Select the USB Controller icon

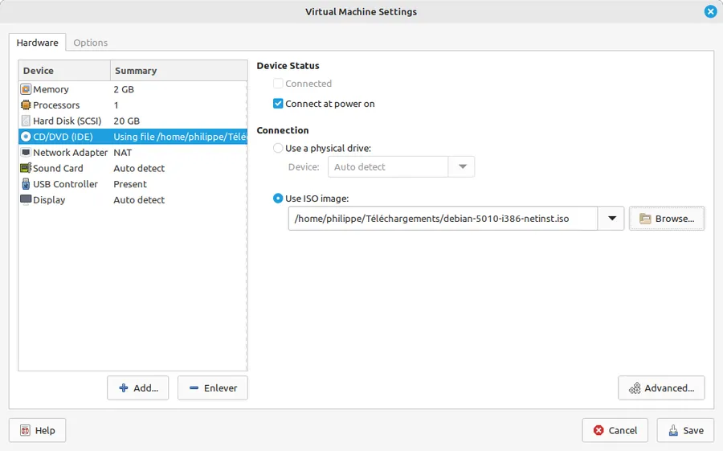[26, 184]
